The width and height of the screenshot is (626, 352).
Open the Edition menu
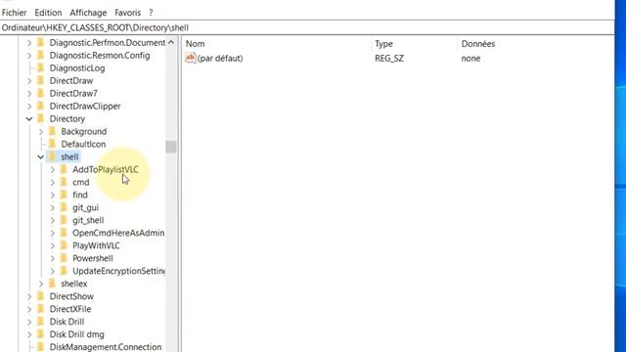click(48, 13)
